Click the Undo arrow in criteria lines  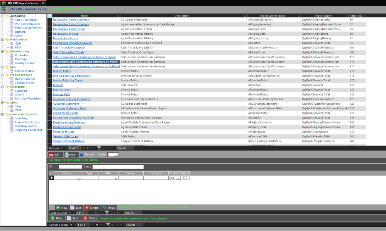point(105,208)
